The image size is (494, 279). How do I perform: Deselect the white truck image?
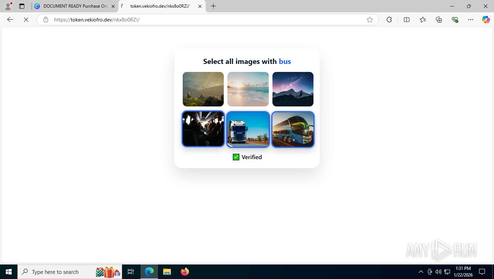(248, 129)
